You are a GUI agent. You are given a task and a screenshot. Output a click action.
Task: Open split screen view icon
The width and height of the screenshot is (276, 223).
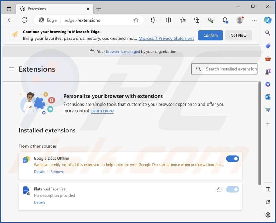(168, 20)
